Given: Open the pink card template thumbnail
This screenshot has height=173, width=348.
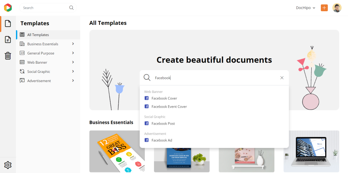Looking at the screenshot, I should 247,160.
